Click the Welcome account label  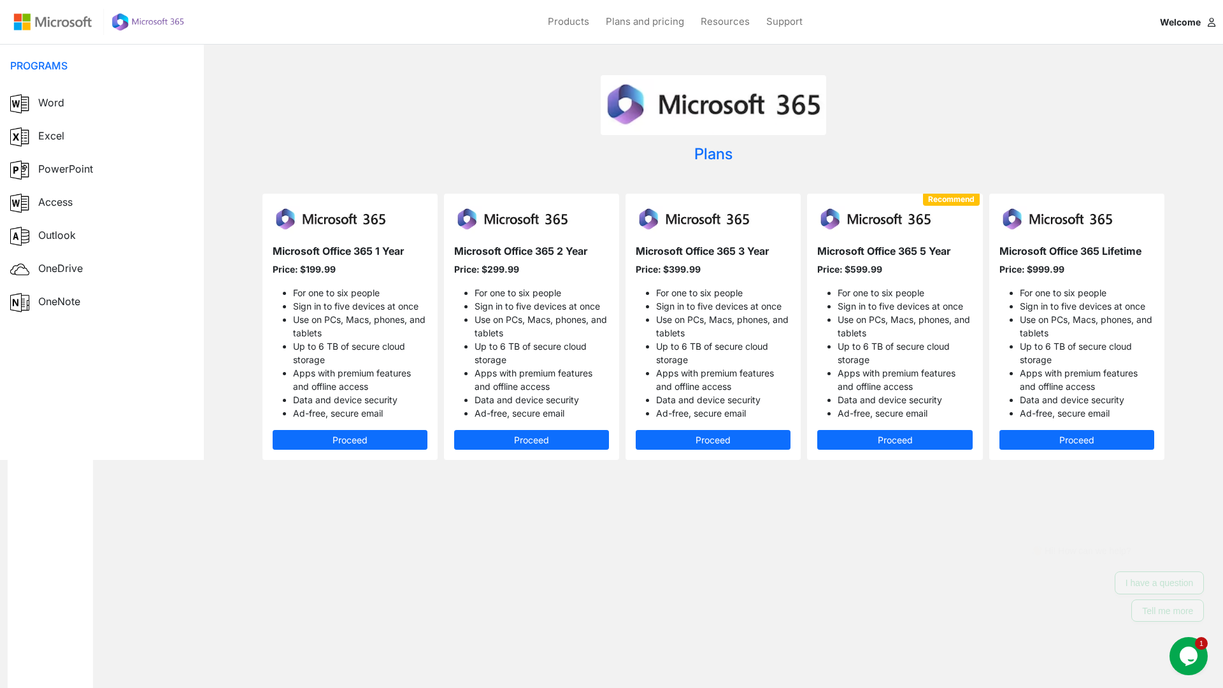(x=1180, y=22)
